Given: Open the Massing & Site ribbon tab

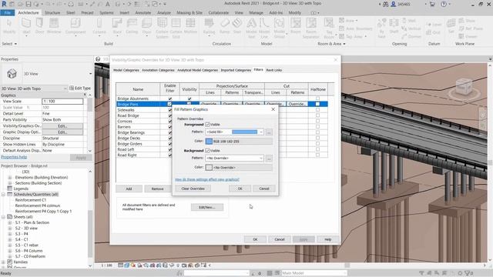Looking at the screenshot, I should (189, 12).
